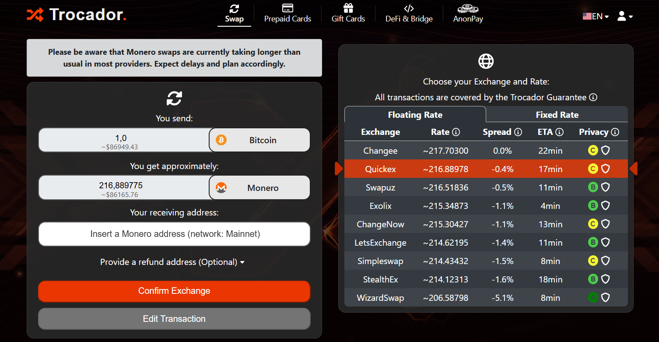Click WizardSwap's privacy rating A badge
This screenshot has height=342, width=659.
click(593, 298)
